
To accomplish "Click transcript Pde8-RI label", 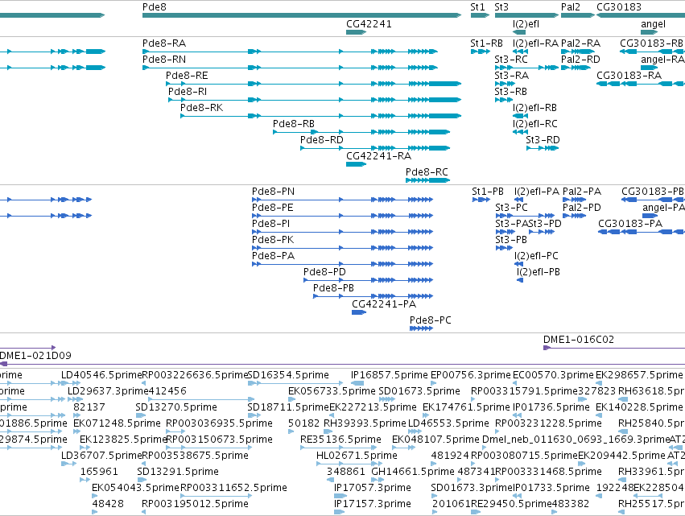I will (188, 92).
